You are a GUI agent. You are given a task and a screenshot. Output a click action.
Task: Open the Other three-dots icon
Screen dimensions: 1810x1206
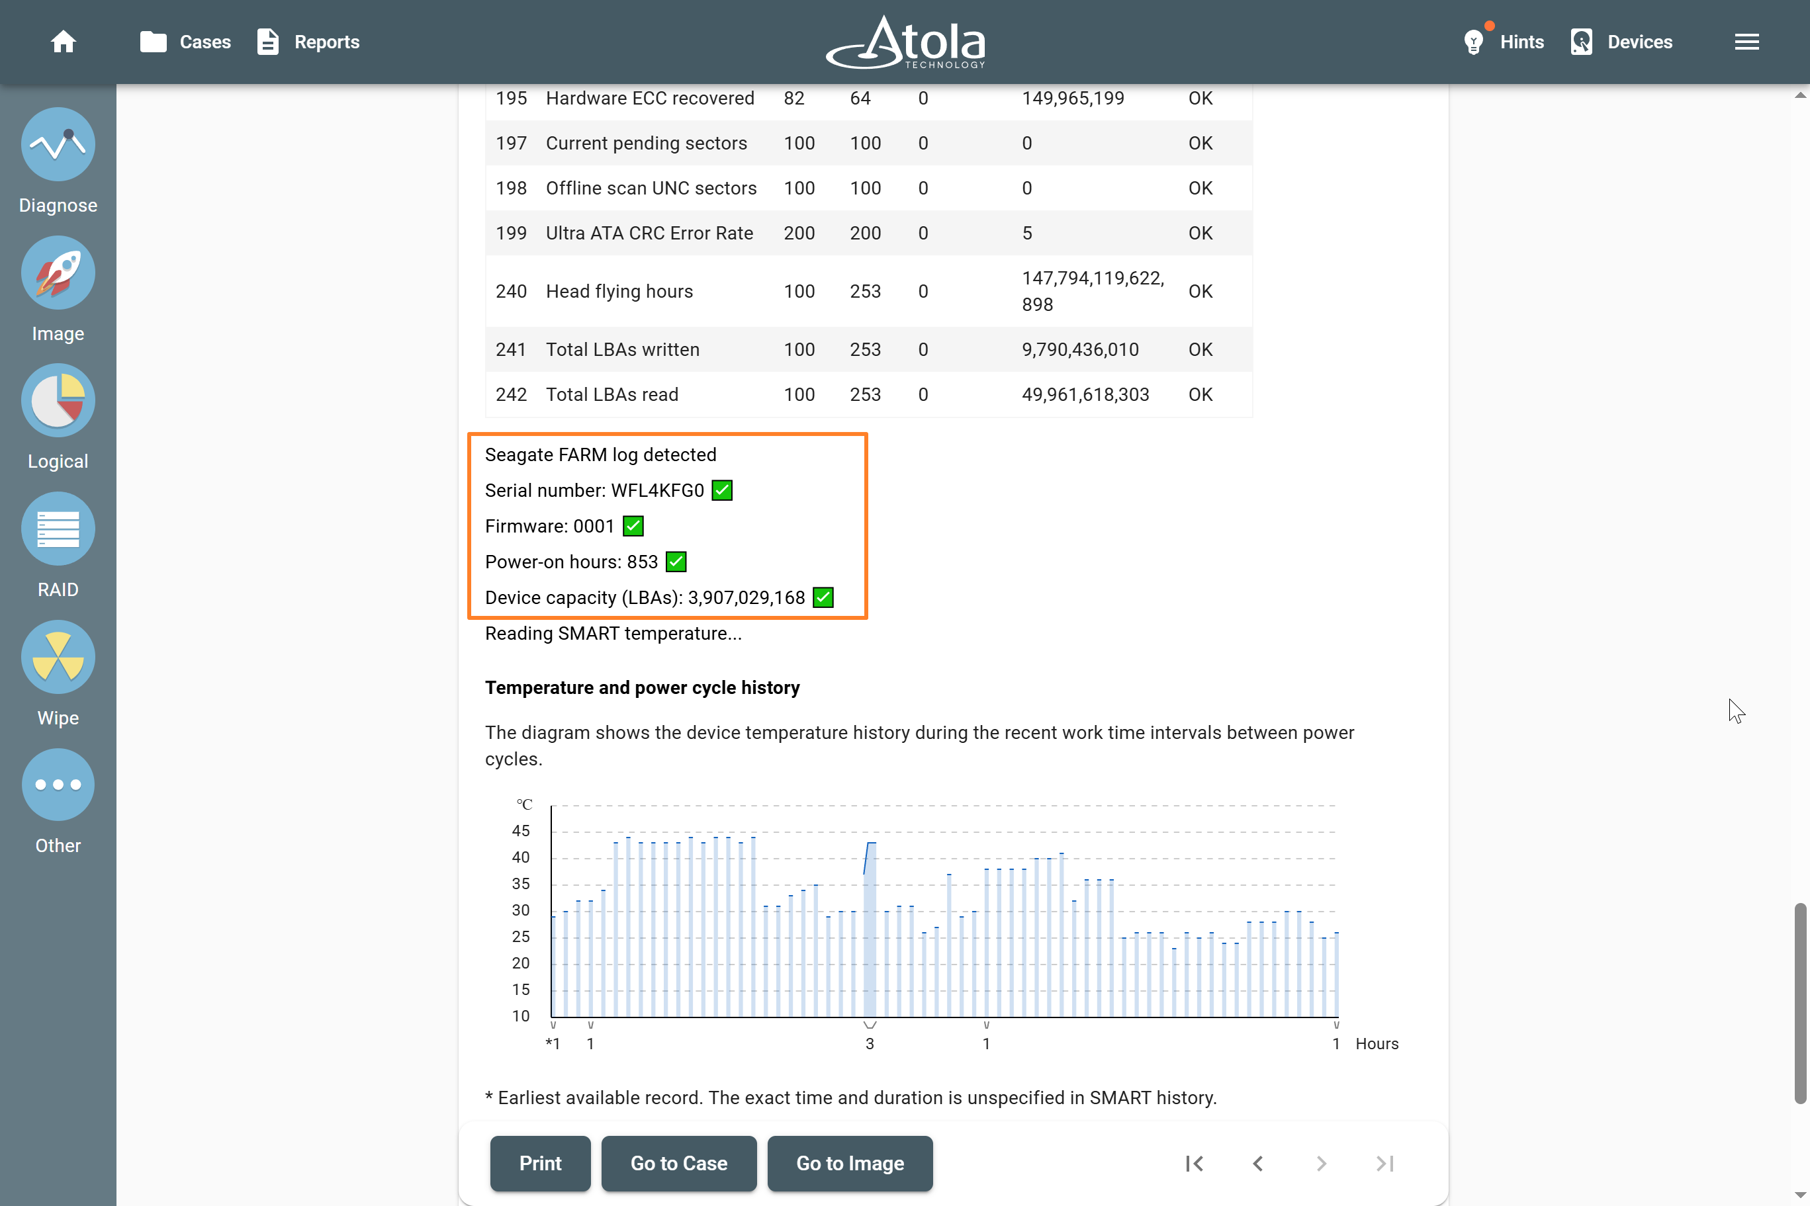point(58,785)
